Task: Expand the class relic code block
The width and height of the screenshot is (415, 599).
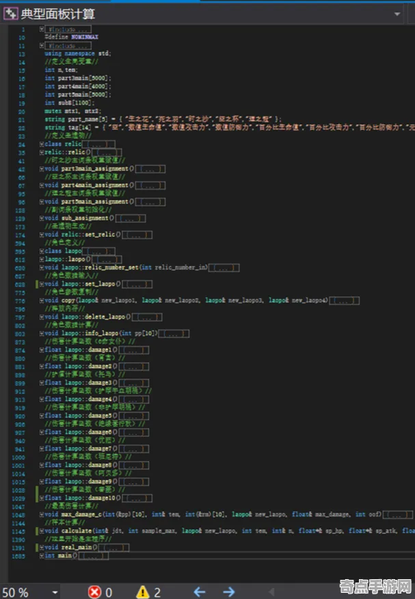Action: pos(42,144)
